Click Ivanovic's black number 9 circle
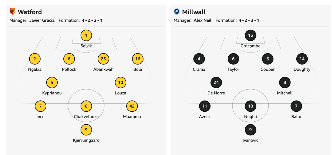 click(251, 130)
